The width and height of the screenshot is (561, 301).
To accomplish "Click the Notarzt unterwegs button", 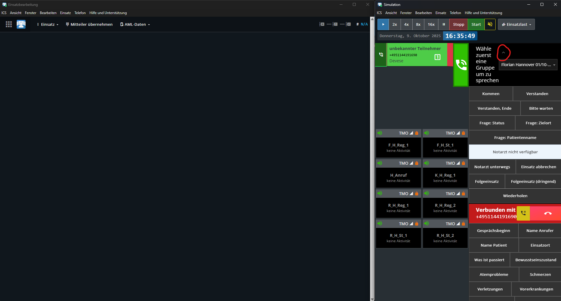I will point(492,167).
